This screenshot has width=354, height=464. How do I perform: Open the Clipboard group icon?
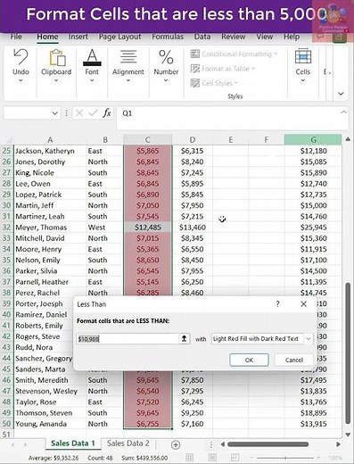[x=57, y=58]
